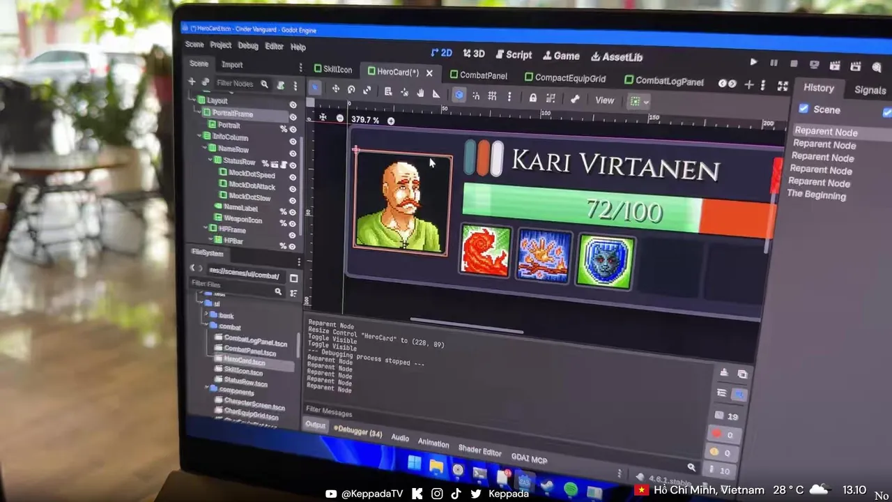892x502 pixels.
Task: Click the group selected nodes icon
Action: click(x=551, y=98)
